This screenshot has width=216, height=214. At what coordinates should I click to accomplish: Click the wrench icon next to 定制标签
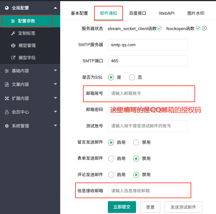(x=13, y=33)
